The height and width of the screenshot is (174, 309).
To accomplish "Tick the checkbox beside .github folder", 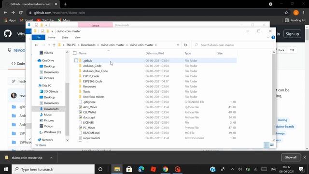I will point(76,60).
